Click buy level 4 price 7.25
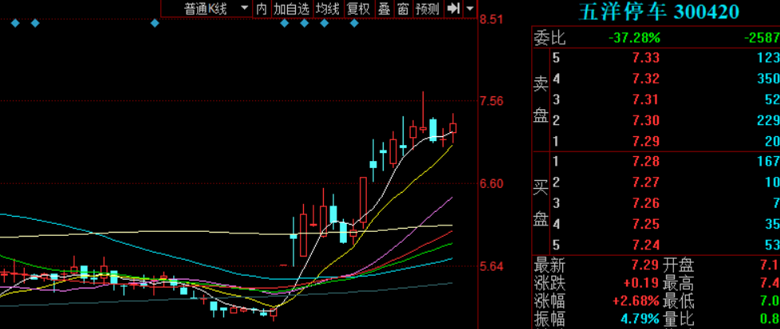 646,224
